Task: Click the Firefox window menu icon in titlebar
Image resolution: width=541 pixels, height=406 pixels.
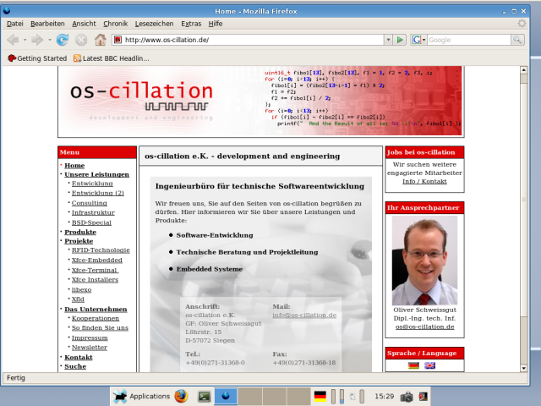Action: 7,11
